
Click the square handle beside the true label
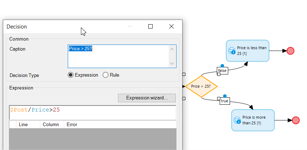pos(219,99)
